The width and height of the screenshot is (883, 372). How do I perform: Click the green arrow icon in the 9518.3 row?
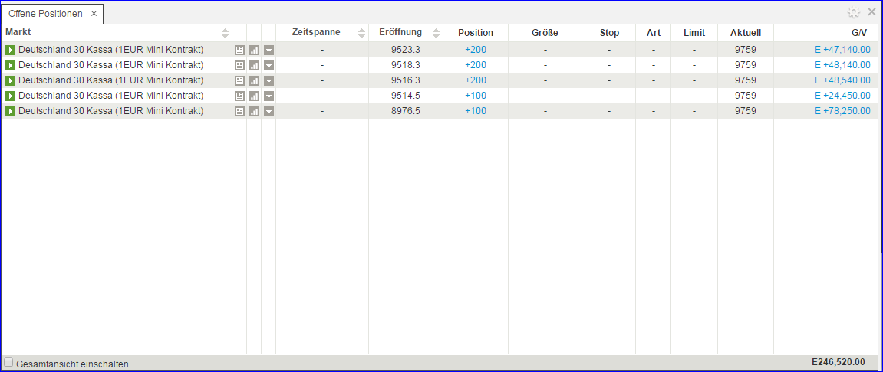click(x=10, y=64)
